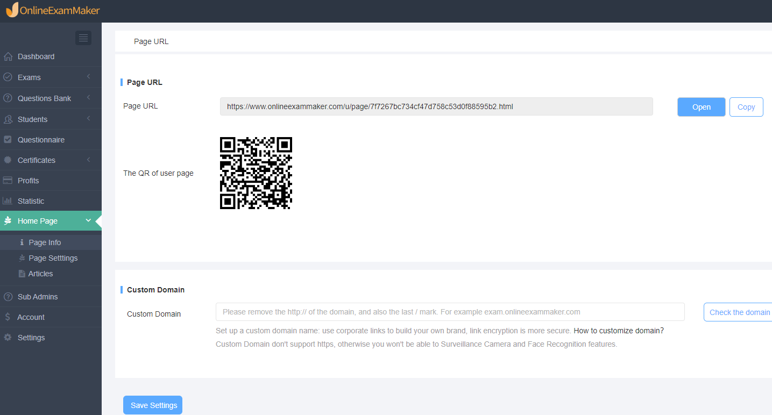Screen dimensions: 772x415
Task: Expand the Exams submenu chevron
Action: 88,77
